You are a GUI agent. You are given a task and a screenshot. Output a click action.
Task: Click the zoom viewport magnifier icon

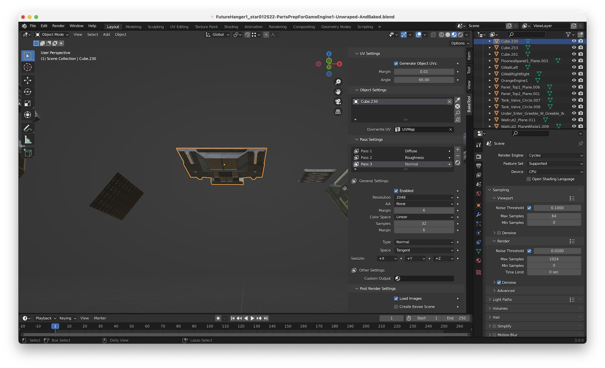(338, 82)
